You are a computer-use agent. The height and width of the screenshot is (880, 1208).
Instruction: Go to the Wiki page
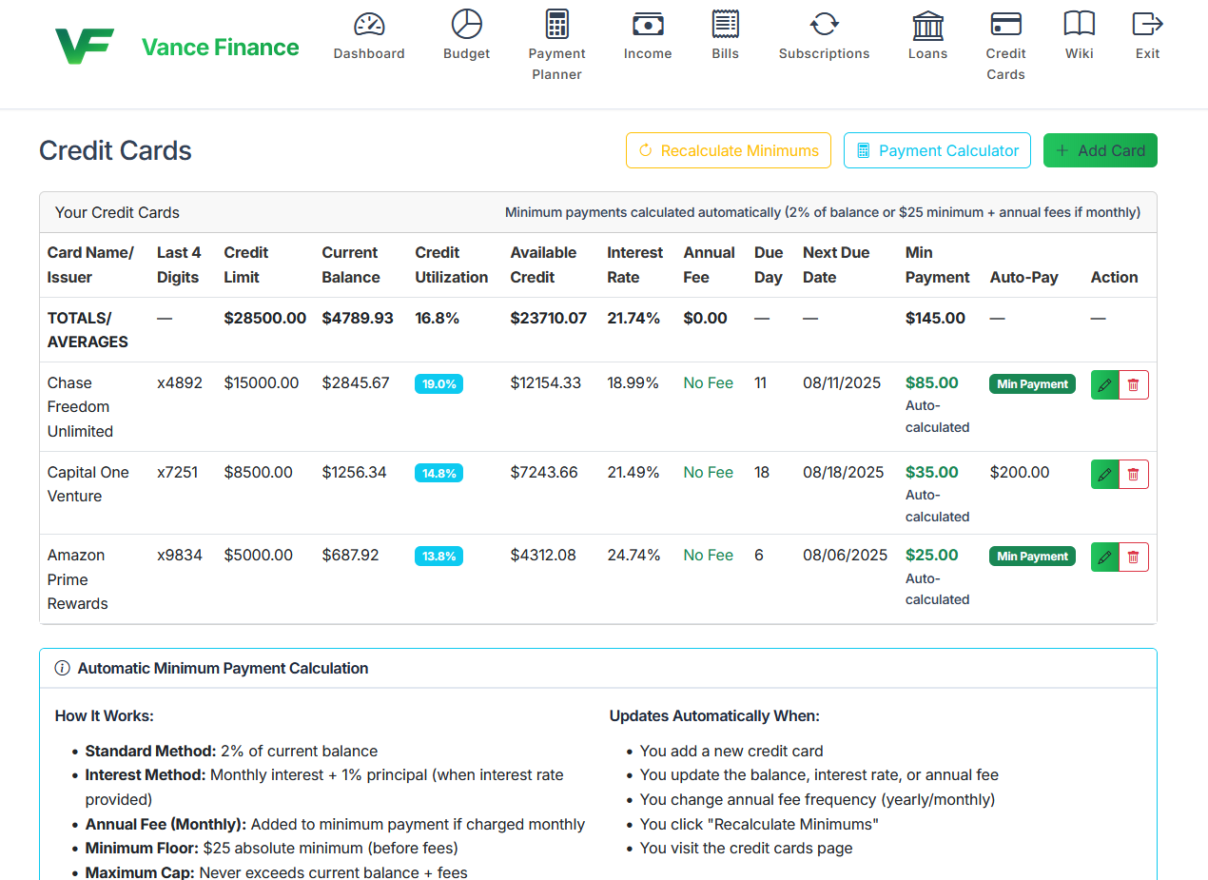[1079, 33]
